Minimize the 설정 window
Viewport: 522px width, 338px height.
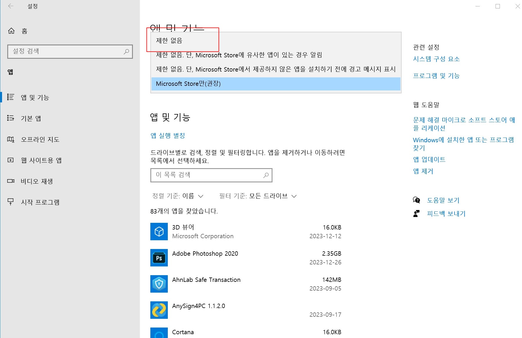(478, 6)
